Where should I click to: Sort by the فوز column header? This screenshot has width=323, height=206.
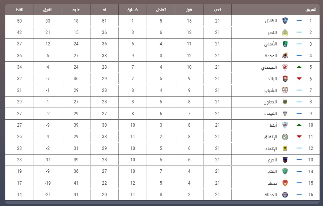(189, 10)
